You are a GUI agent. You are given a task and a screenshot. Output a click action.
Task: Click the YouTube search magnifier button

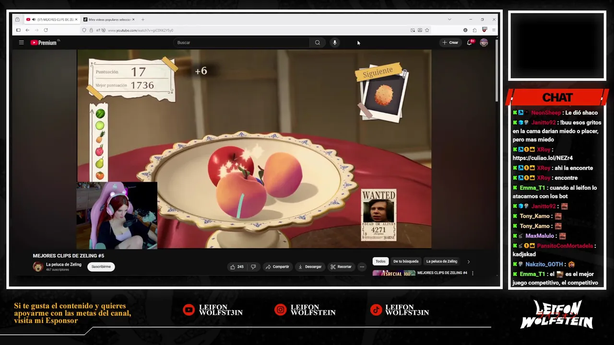pyautogui.click(x=317, y=43)
